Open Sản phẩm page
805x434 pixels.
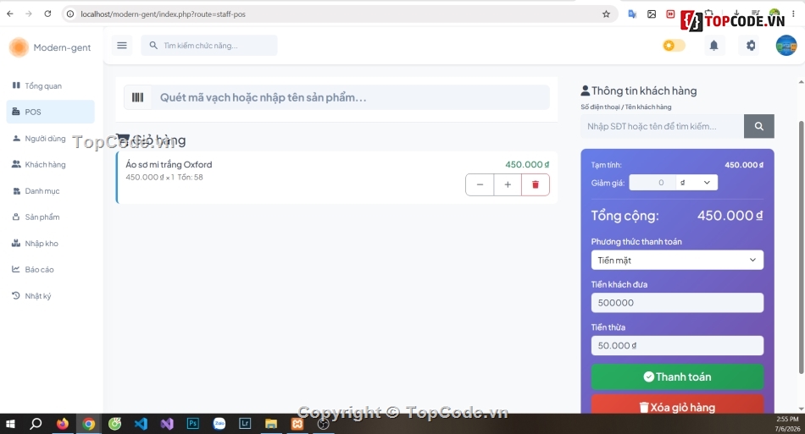[x=50, y=217]
